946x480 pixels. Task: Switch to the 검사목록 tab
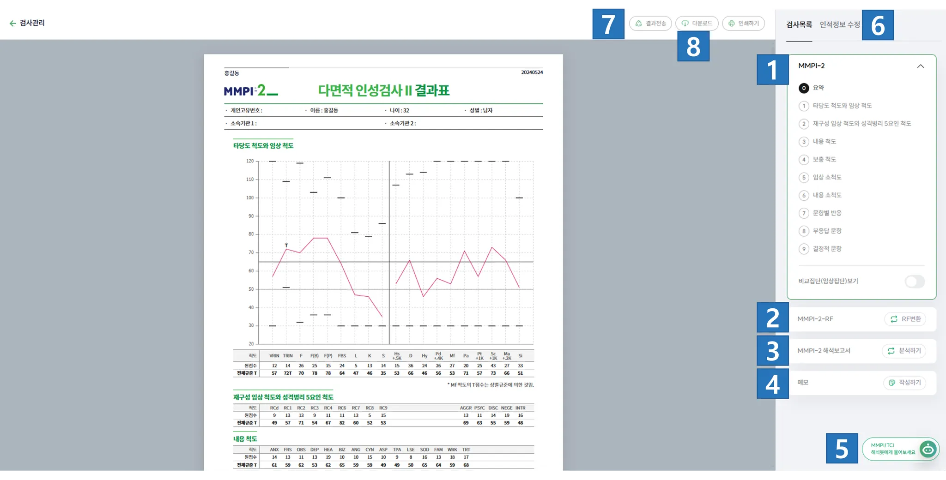(x=799, y=24)
